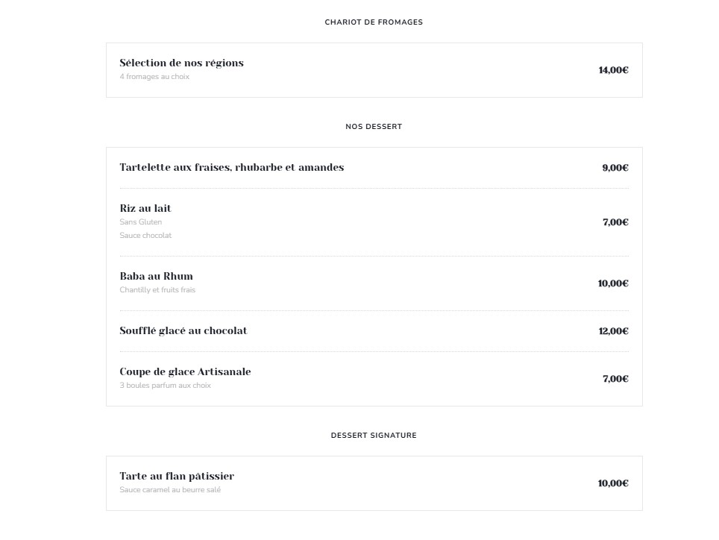Select Soufflé glacé au chocolat
The width and height of the screenshot is (719, 540).
click(x=183, y=330)
